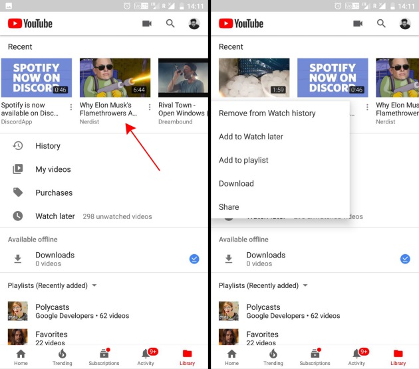
Task: Open Purchases in left screen
Action: click(104, 192)
